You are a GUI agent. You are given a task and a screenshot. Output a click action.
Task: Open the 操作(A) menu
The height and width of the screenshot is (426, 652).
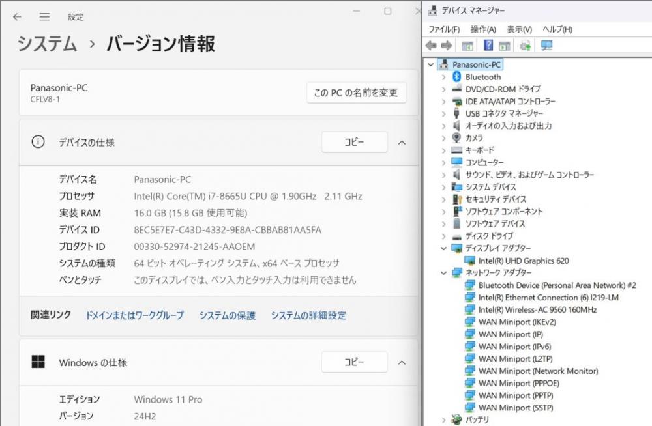point(483,29)
